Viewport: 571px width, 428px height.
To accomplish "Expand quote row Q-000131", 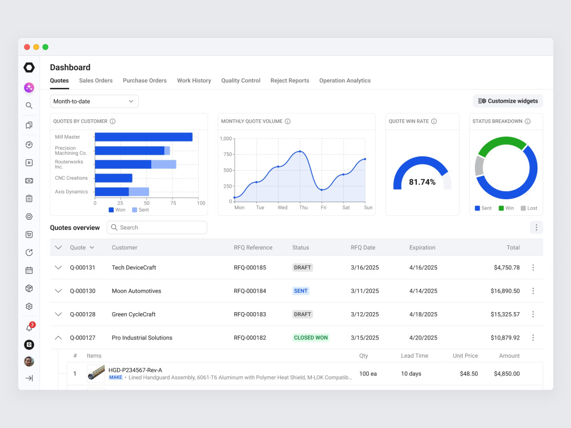I will coord(58,268).
